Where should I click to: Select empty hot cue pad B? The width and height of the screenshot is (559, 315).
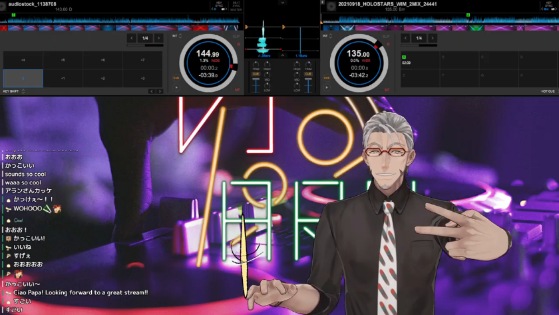460,60
